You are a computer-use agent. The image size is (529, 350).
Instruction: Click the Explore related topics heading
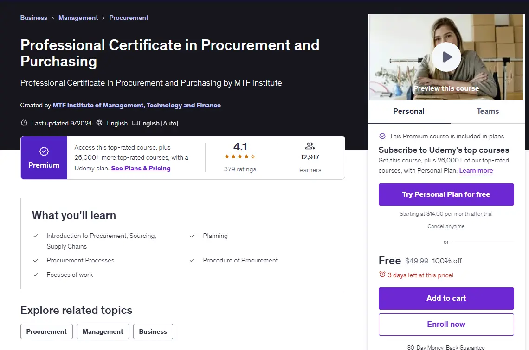coord(76,310)
